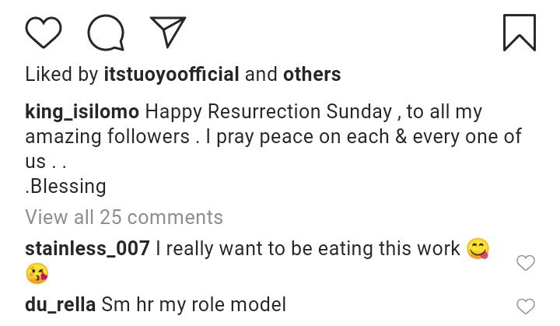Save the post with the bookmark icon
Screen dimensions: 560x326
click(519, 33)
